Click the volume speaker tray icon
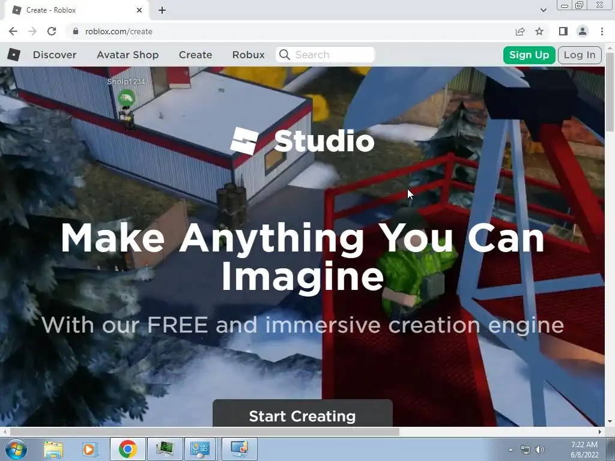Image resolution: width=615 pixels, height=461 pixels. (540, 450)
